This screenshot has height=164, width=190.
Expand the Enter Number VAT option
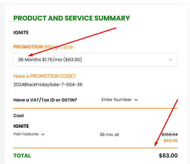point(120,100)
